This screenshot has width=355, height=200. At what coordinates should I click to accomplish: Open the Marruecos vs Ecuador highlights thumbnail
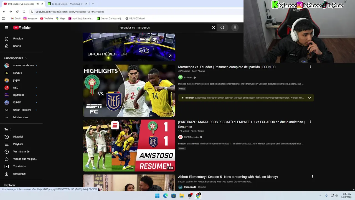click(x=129, y=91)
